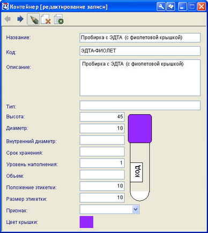The width and height of the screenshot is (208, 233).
Task: Click the Цвет крышки label text
Action: 22,222
